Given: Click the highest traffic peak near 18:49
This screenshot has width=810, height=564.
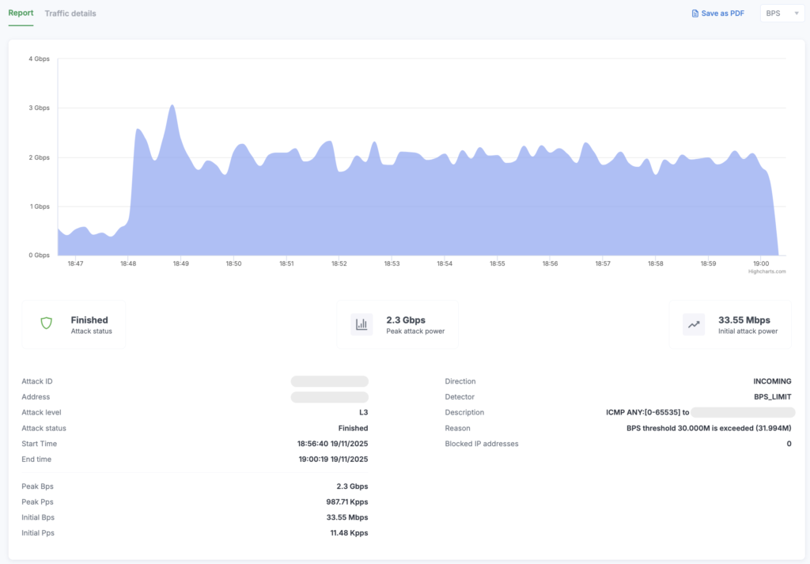Looking at the screenshot, I should click(x=172, y=105).
